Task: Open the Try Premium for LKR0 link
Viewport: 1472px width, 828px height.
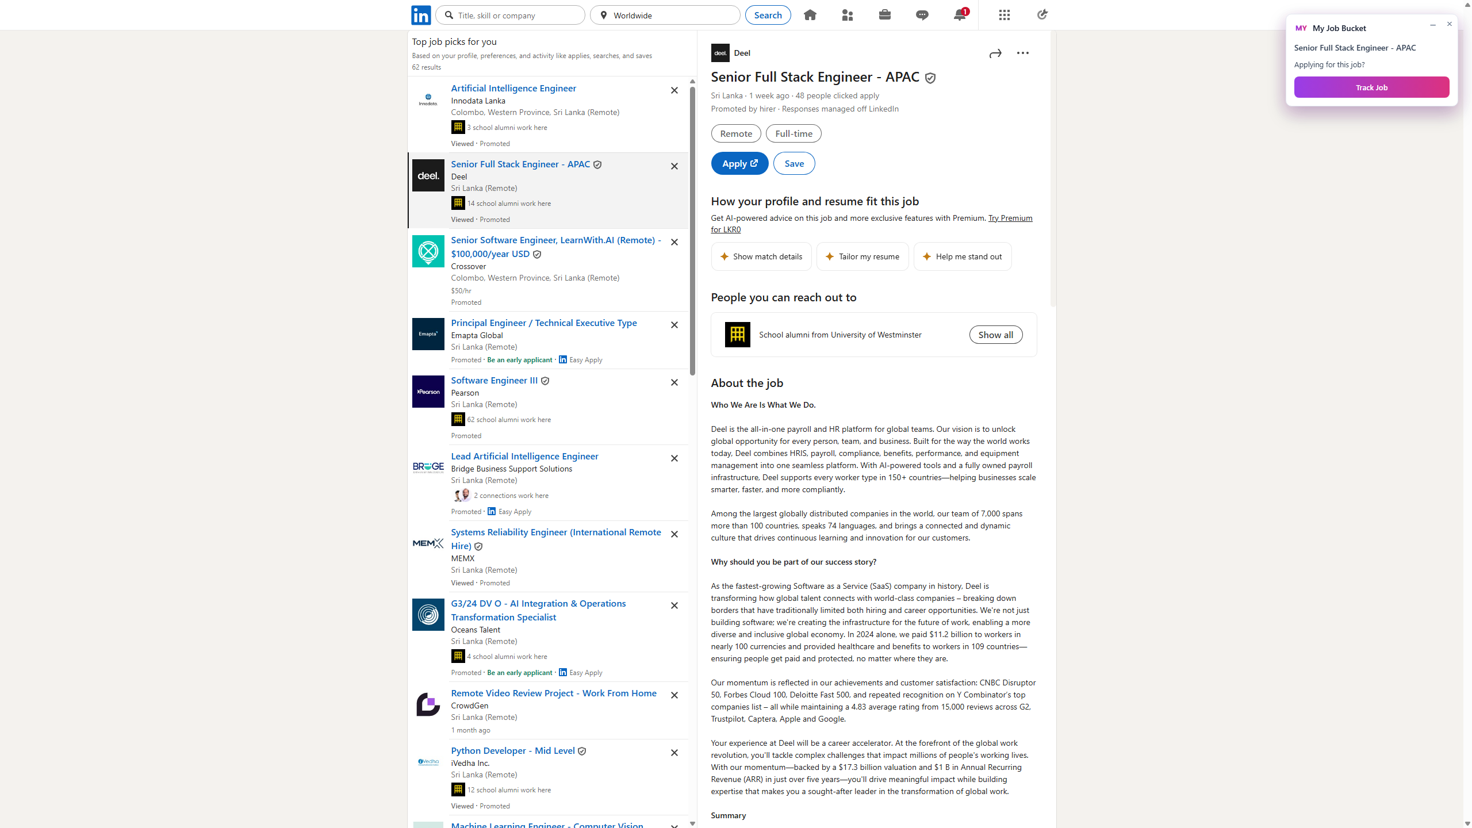Action: [x=1010, y=218]
